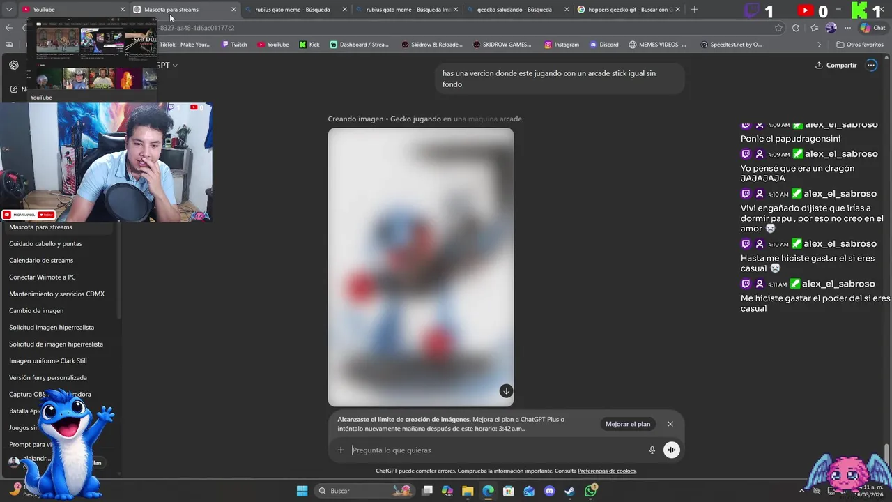
Task: Open the browser extensions puzzle icon
Action: (796, 28)
